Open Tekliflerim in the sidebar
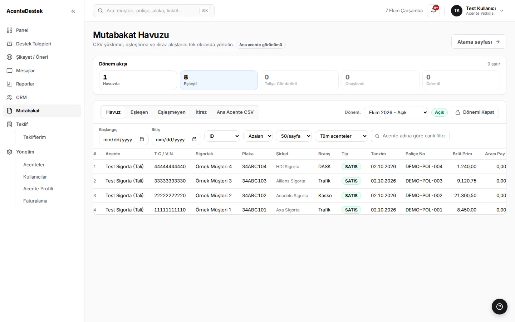 [35, 137]
